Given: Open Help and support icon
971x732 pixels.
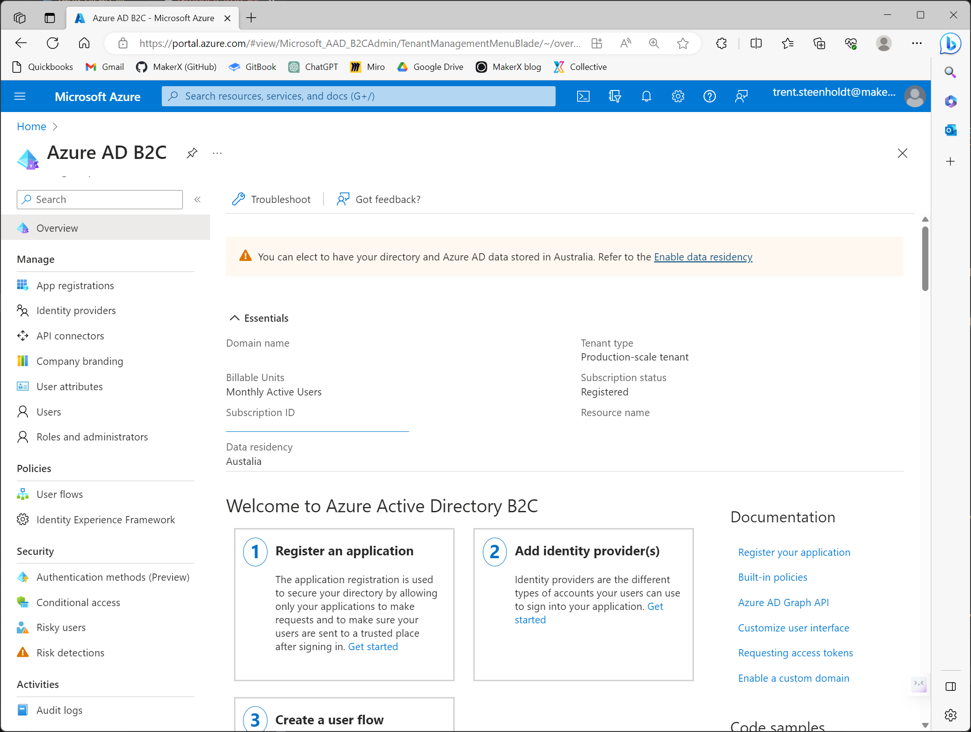Looking at the screenshot, I should tap(710, 96).
